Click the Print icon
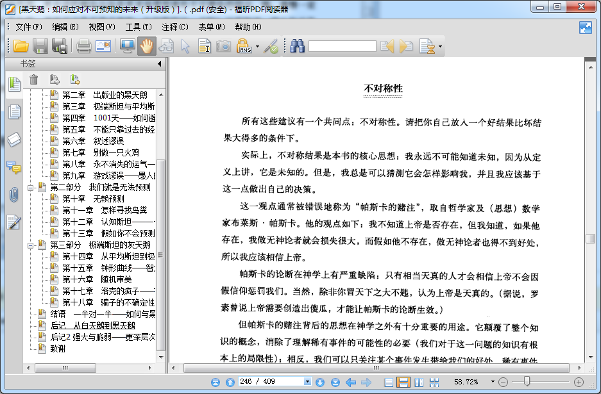Viewport: 601px width, 394px height. pyautogui.click(x=83, y=46)
